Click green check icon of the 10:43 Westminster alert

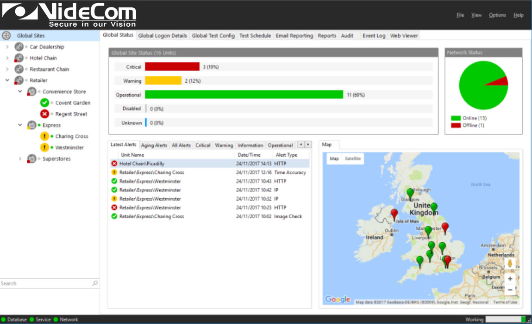[x=114, y=181]
